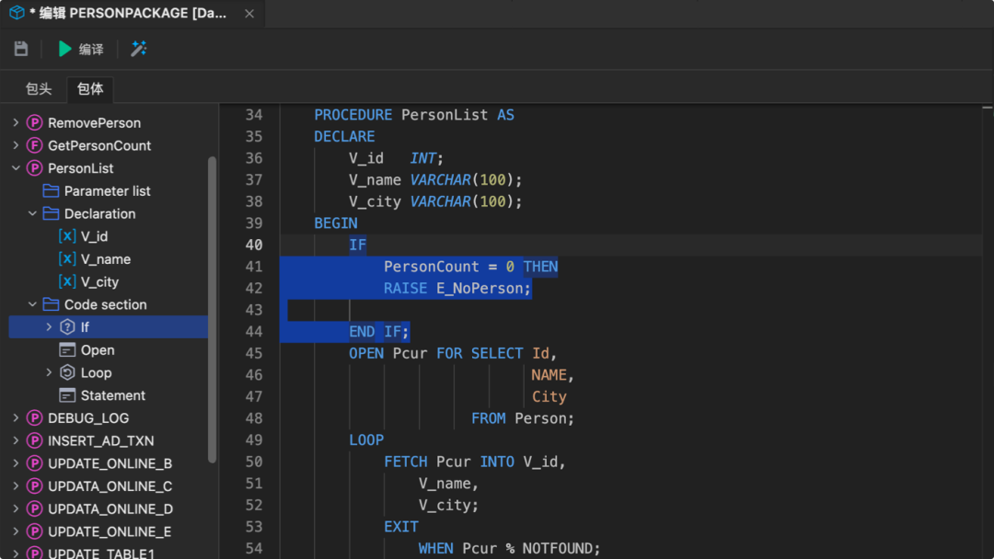
Task: Select the INSERT_AD_TXN procedure in tree
Action: [100, 440]
